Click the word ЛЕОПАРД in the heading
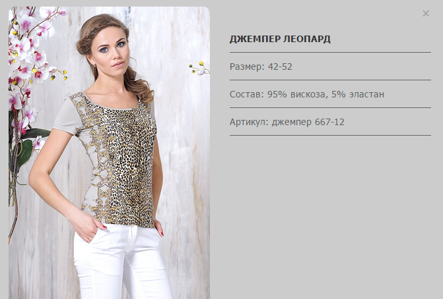443x299 pixels. pyautogui.click(x=307, y=39)
